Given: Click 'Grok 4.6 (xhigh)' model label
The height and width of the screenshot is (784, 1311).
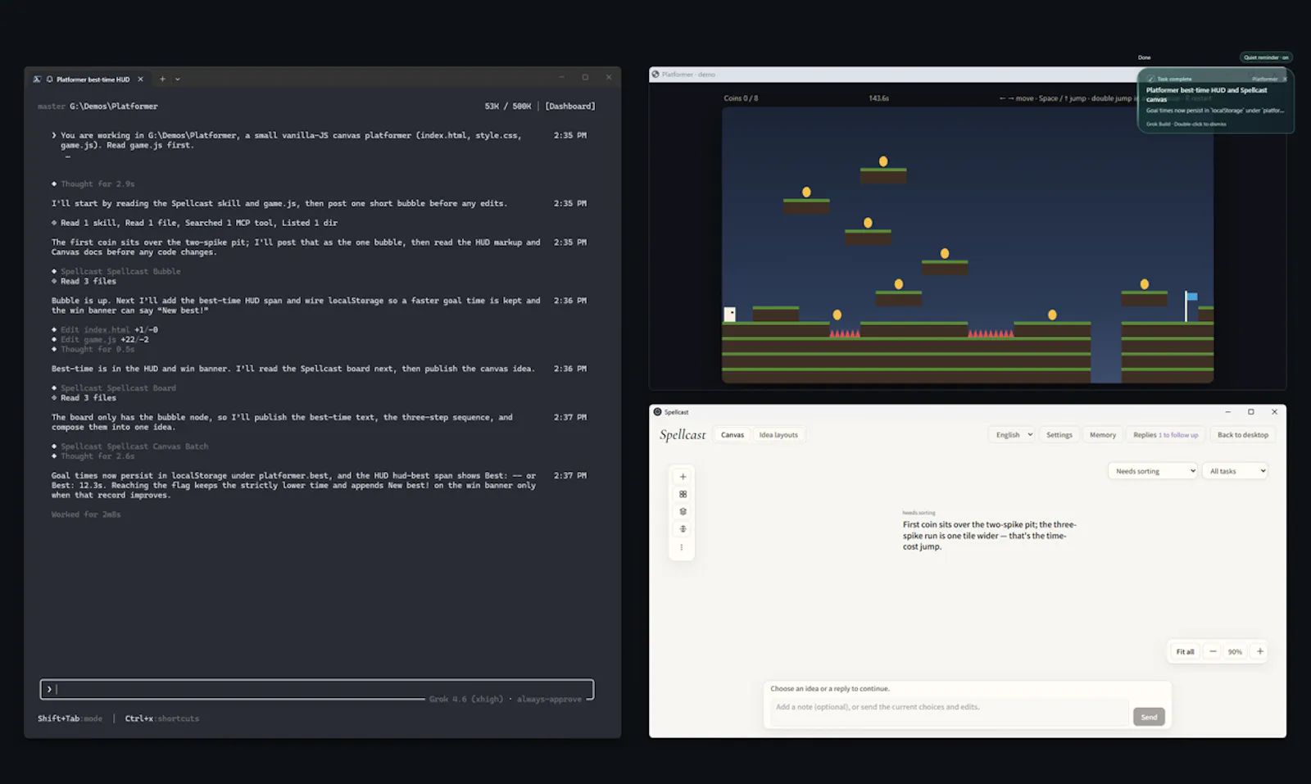Looking at the screenshot, I should pyautogui.click(x=466, y=700).
